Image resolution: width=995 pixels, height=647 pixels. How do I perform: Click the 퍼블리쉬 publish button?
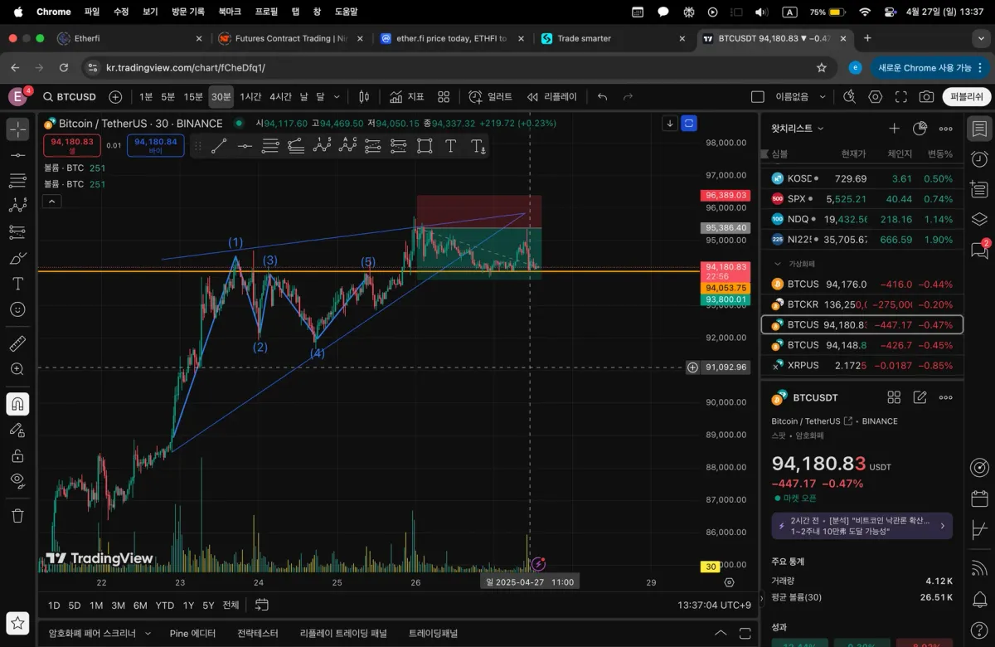point(966,97)
